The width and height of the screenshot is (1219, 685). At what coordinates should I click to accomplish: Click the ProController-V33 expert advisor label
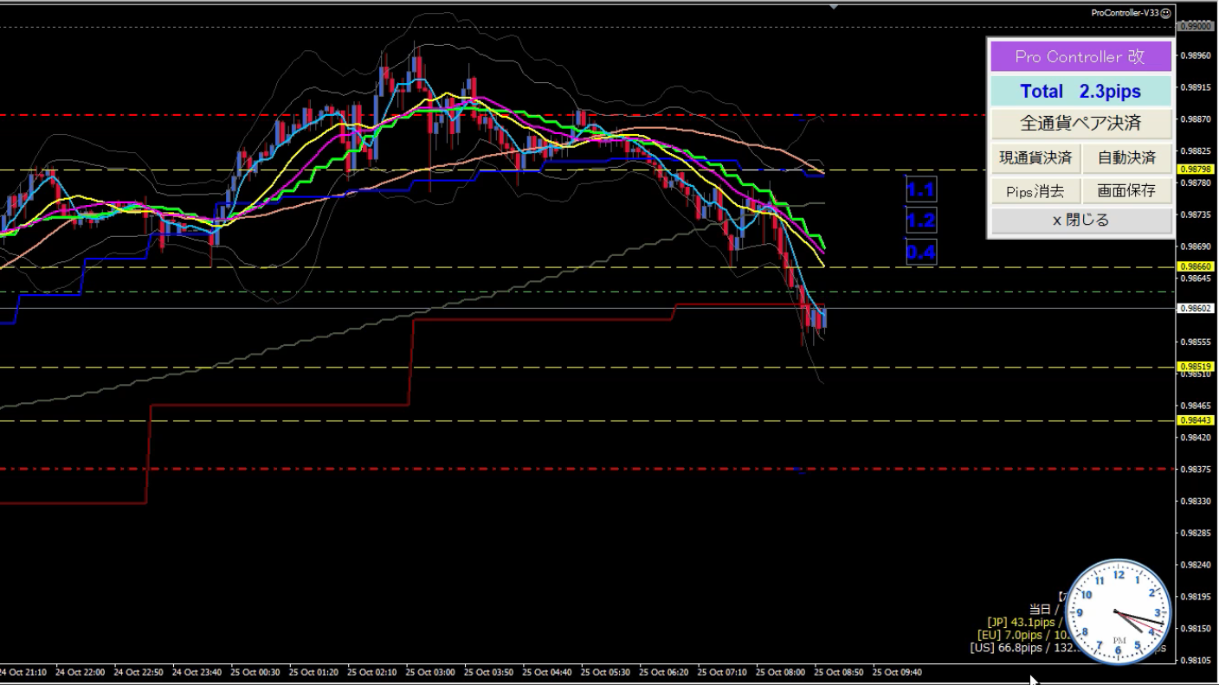click(1125, 13)
